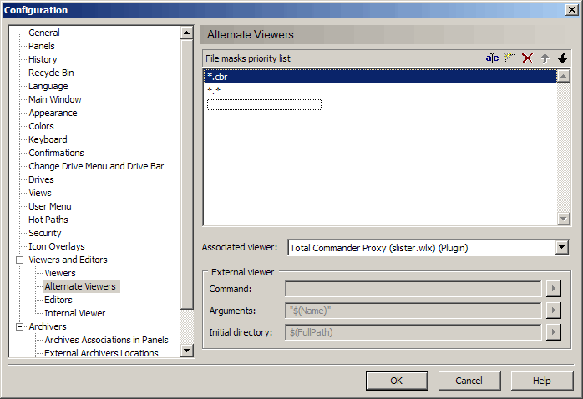The image size is (583, 399).
Task: Open the Associated viewer dropdown
Action: (x=561, y=247)
